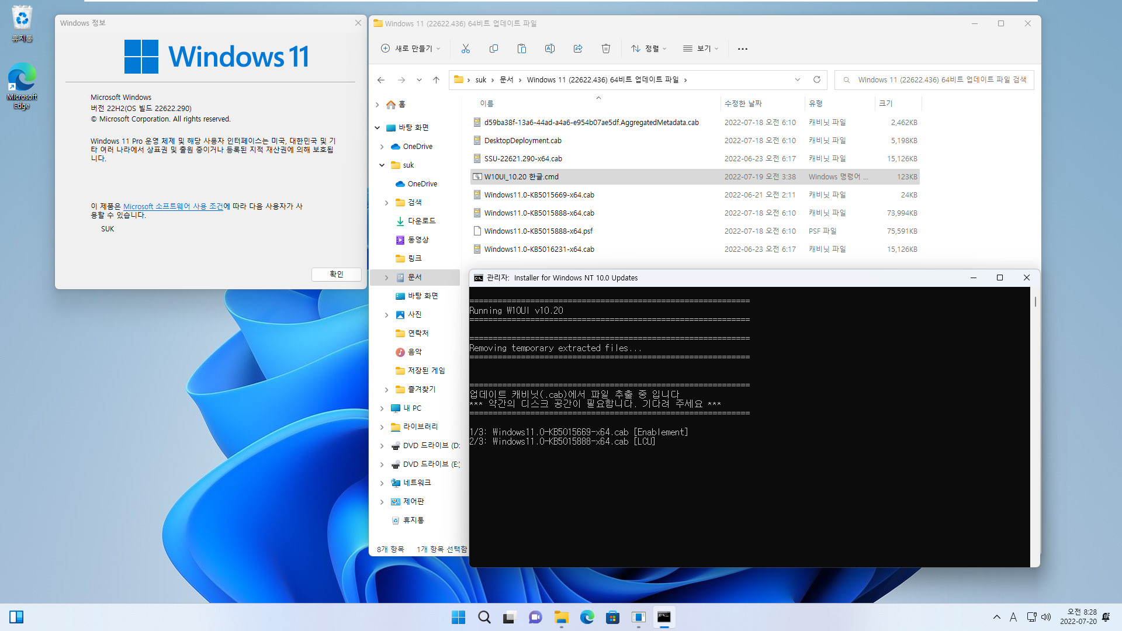Open Microsoft 소프트웨어 사용 조건 link
Viewport: 1122px width, 631px height.
pyautogui.click(x=173, y=206)
